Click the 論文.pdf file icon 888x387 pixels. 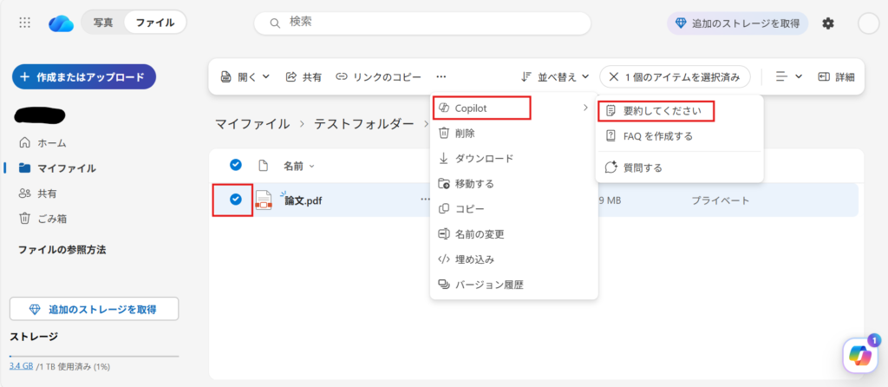(x=264, y=200)
